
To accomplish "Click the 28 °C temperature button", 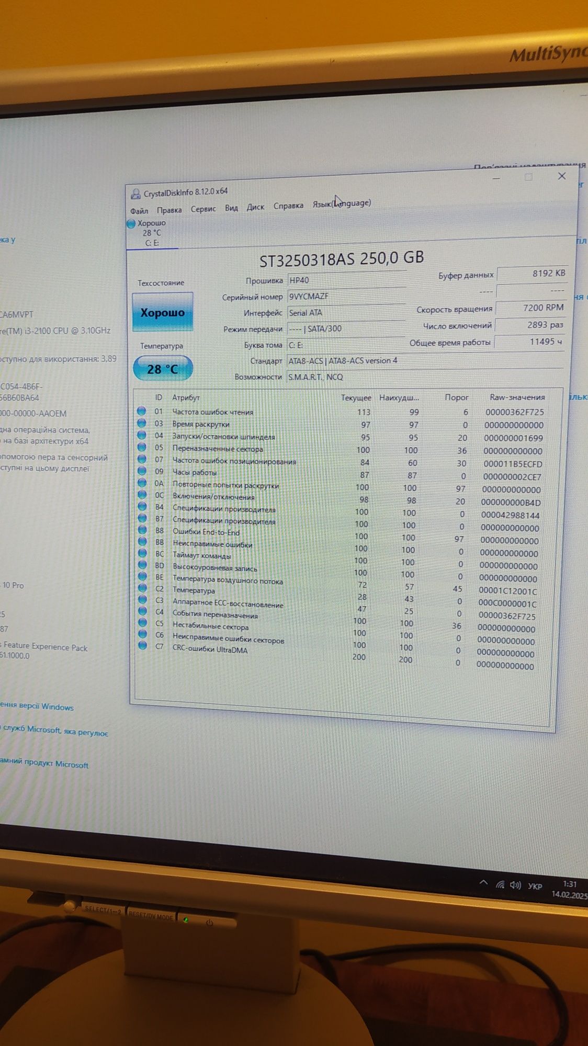I will click(x=163, y=369).
